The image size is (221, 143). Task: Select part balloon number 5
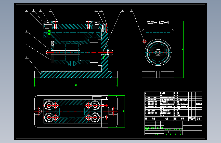33,10
